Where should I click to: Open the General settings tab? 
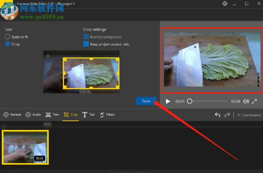click(x=12, y=114)
